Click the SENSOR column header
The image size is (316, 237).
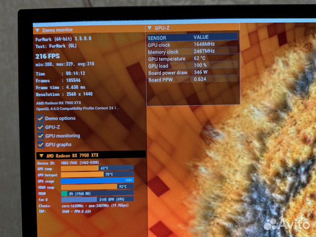pos(157,38)
